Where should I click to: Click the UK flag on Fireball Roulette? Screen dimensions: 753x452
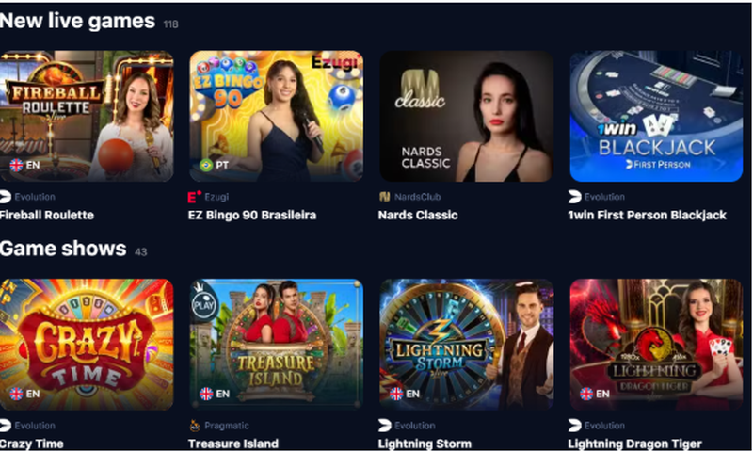[16, 165]
